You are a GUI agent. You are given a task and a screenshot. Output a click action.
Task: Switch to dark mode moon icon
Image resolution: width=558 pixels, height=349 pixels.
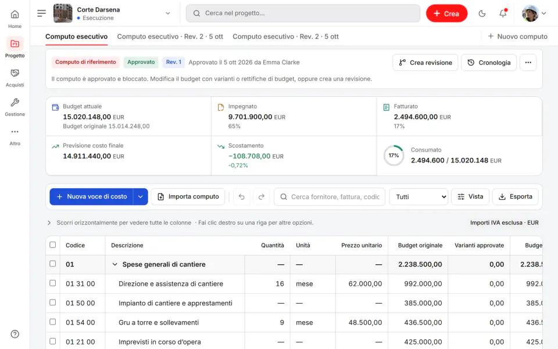click(482, 13)
